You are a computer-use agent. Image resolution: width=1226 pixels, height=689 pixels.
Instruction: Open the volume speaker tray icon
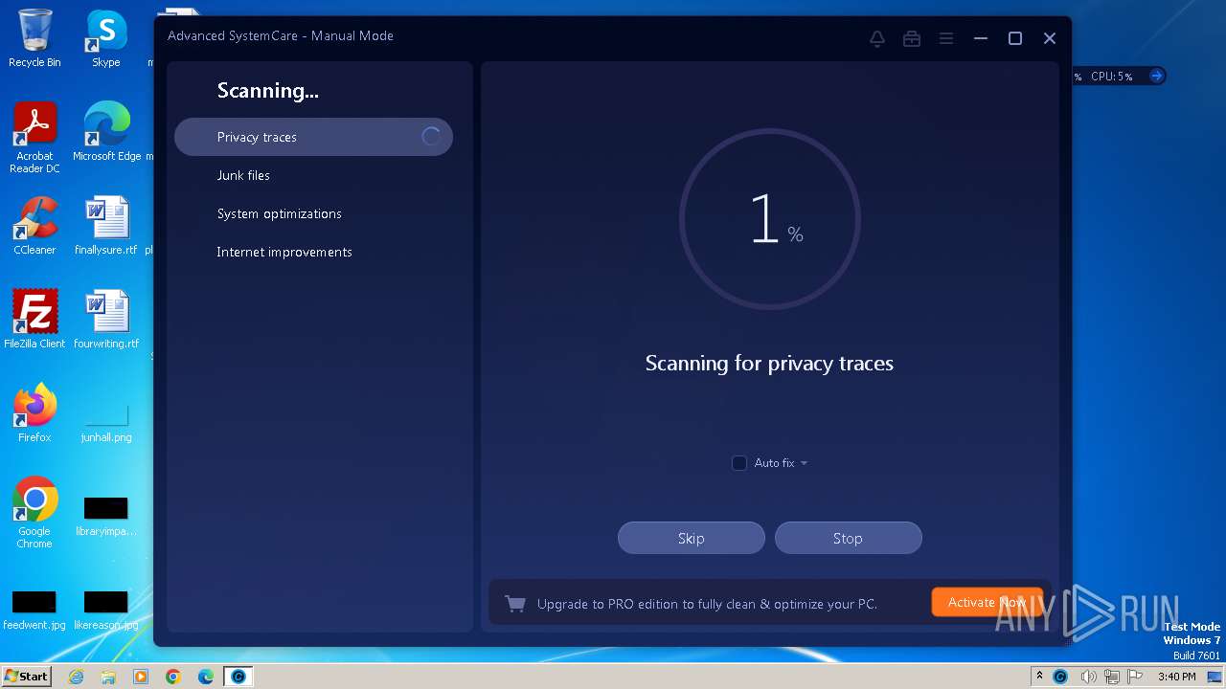1087,677
